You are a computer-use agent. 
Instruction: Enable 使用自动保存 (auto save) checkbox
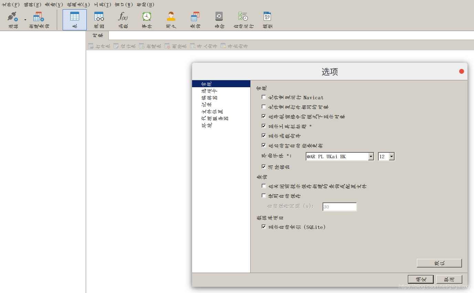(x=264, y=196)
